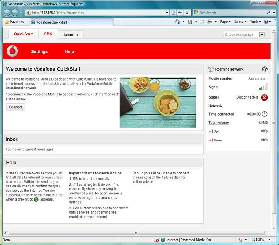
Task: Click the 0.9MB total volume value
Action: (263, 122)
